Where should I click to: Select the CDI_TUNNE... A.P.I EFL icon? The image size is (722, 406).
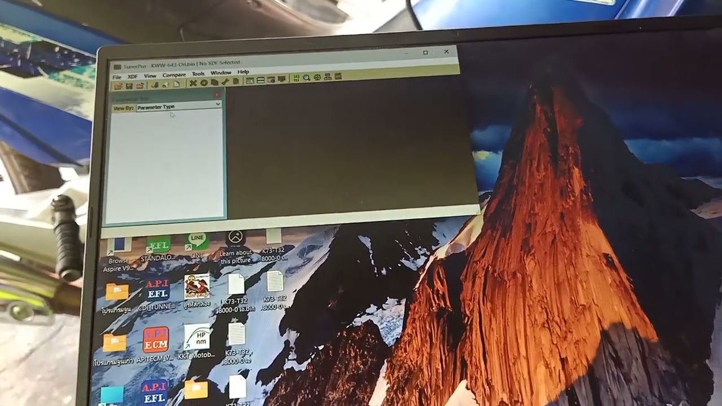point(157,294)
